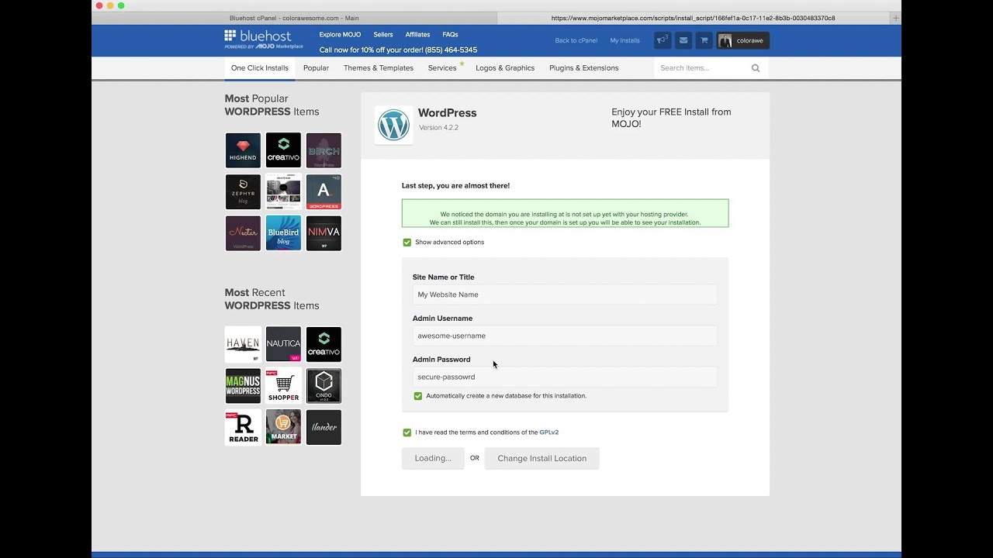The height and width of the screenshot is (558, 993).
Task: Focus the Admin Username field
Action: click(x=565, y=336)
